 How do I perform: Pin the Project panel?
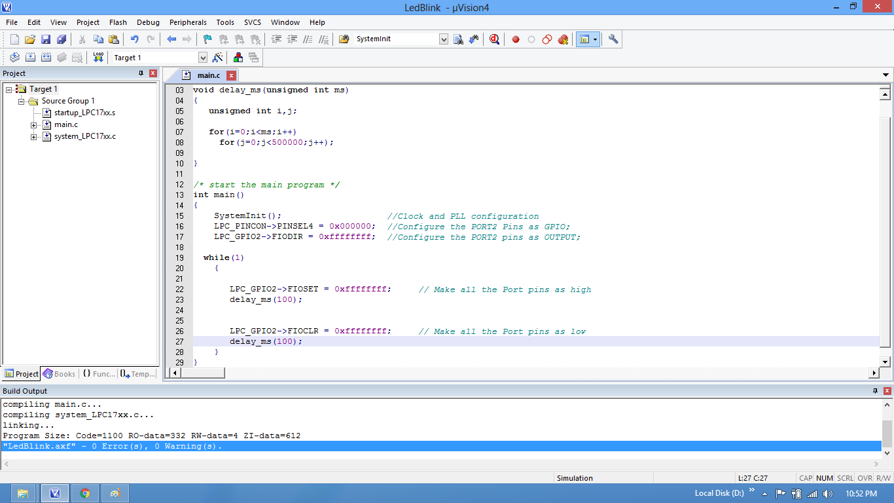pyautogui.click(x=141, y=73)
